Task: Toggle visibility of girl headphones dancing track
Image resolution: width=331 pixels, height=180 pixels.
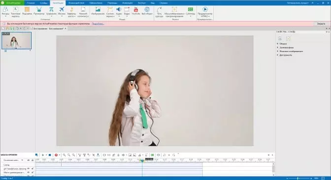Action: tap(29, 169)
